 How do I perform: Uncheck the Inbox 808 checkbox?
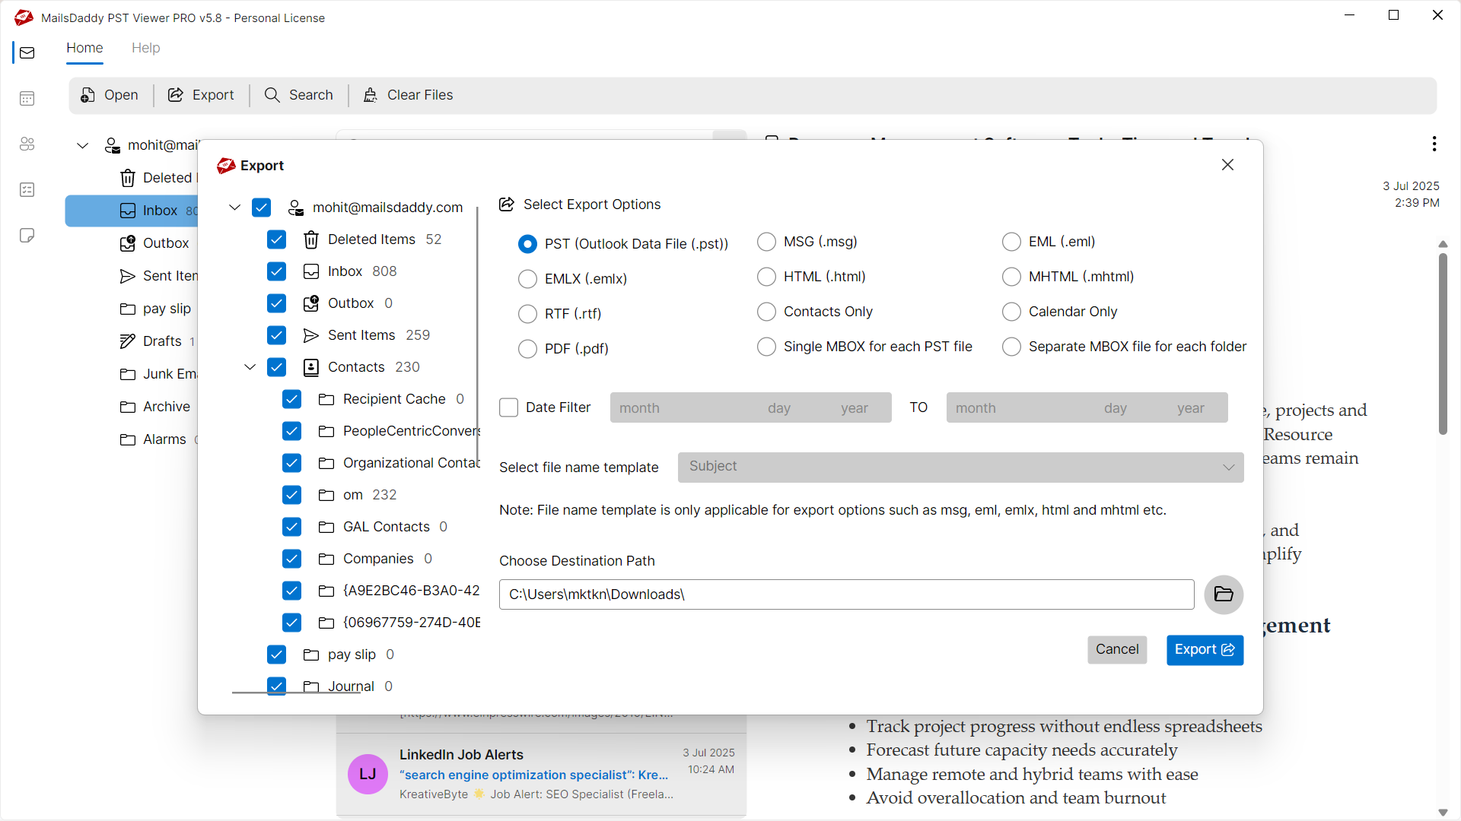(276, 271)
